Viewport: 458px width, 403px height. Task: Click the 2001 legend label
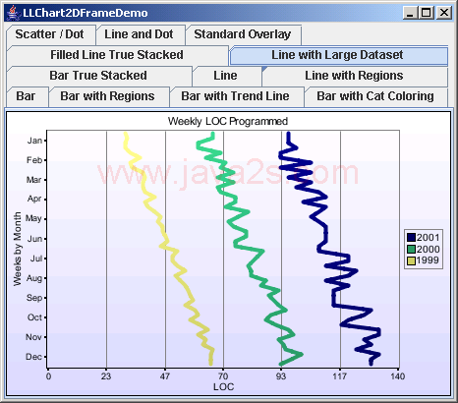[428, 237]
